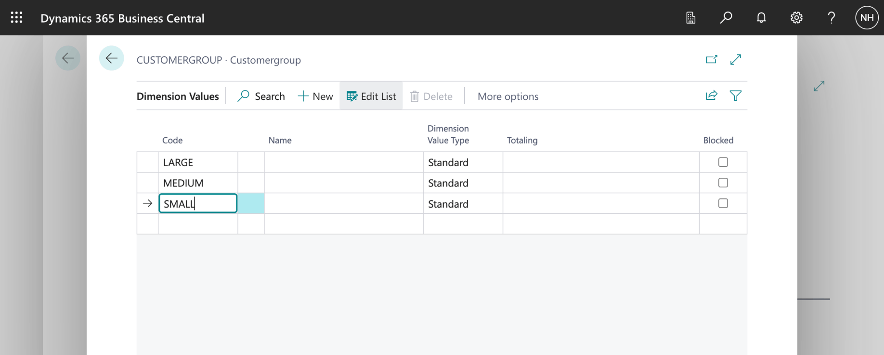Tick Blocked checkbox for SMALL row
884x355 pixels.
click(723, 203)
